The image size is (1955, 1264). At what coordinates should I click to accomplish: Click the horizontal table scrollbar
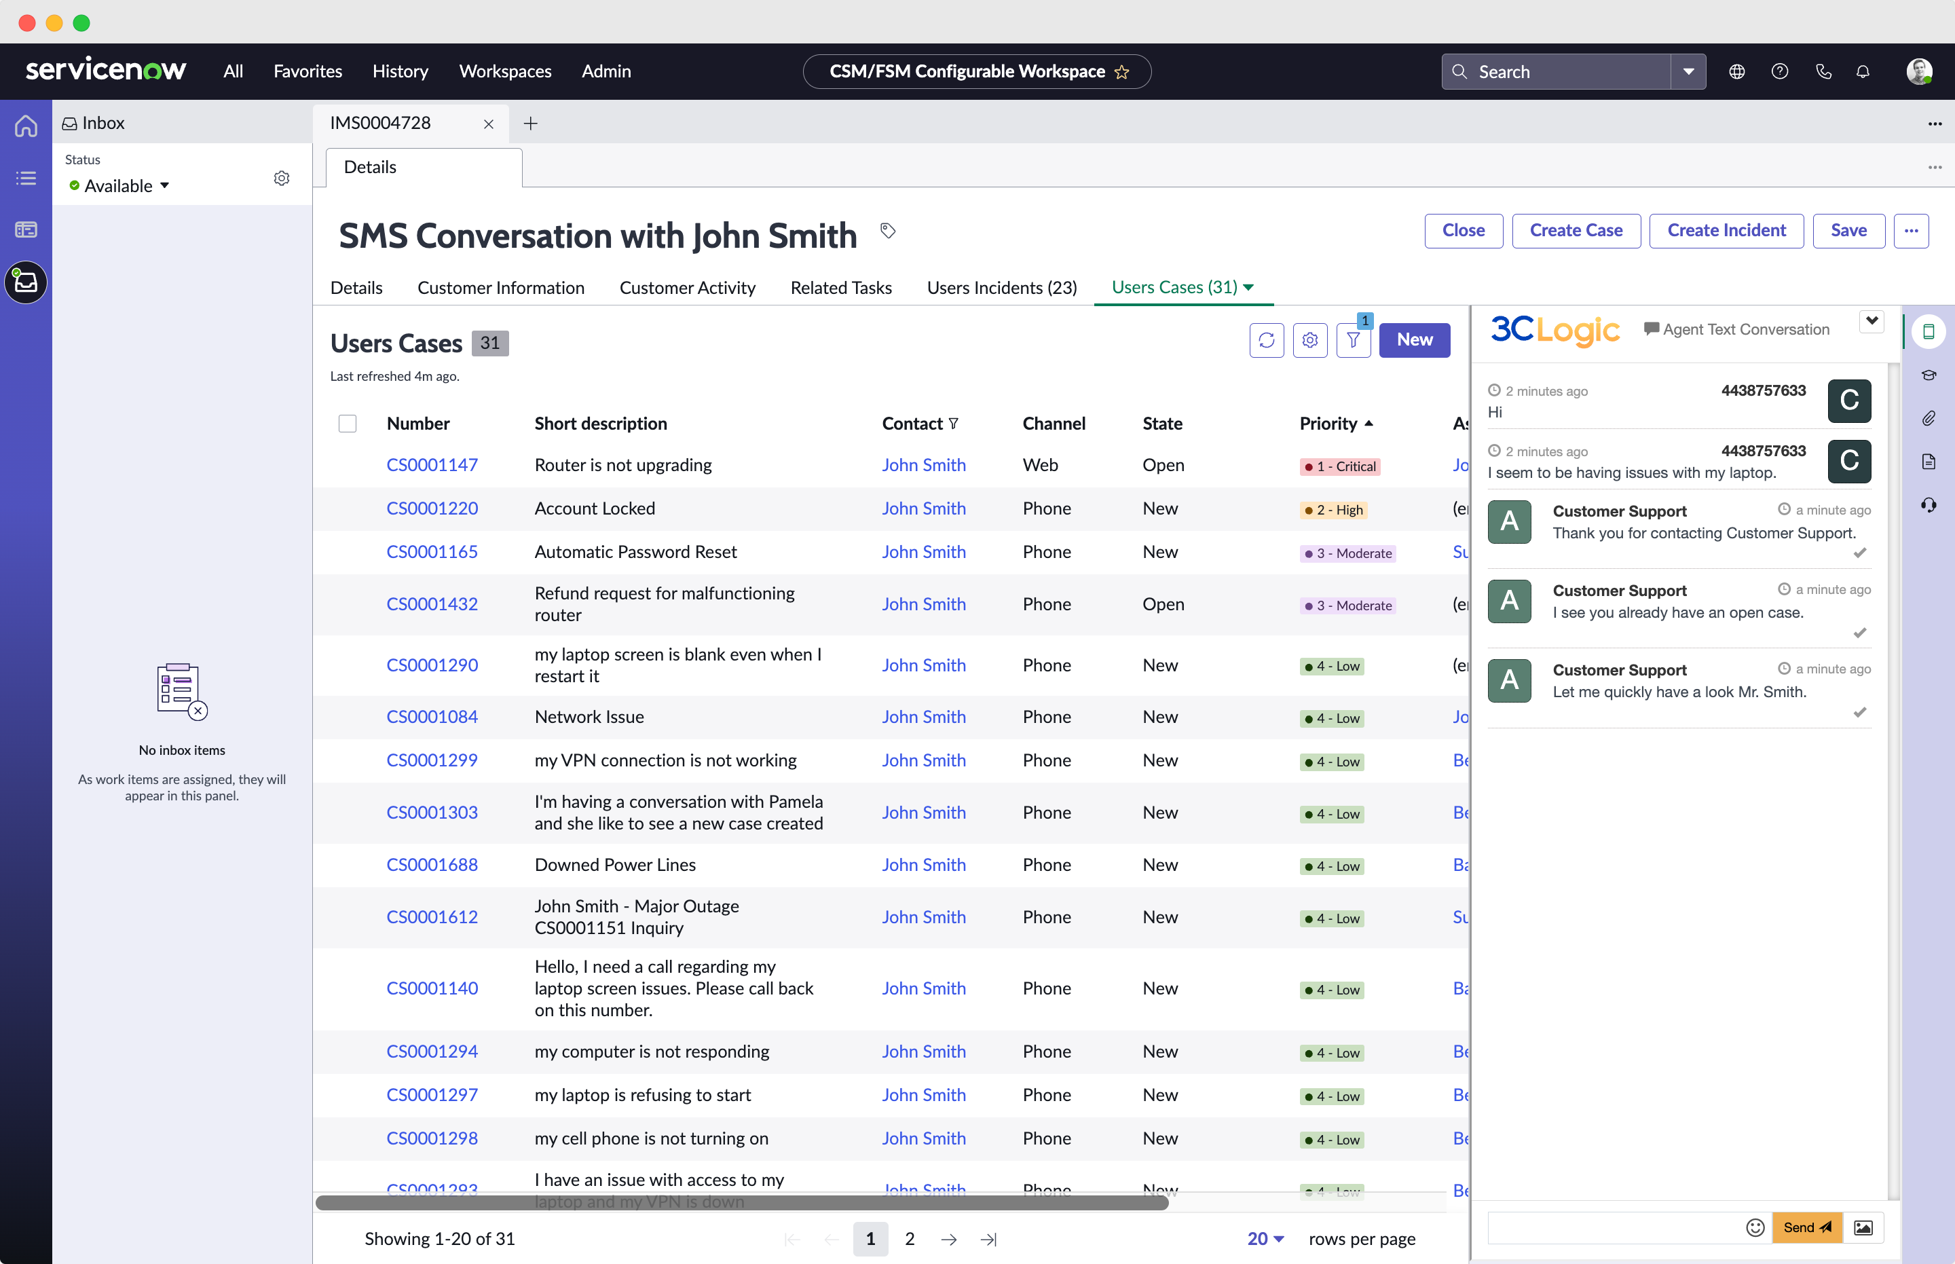[741, 1202]
